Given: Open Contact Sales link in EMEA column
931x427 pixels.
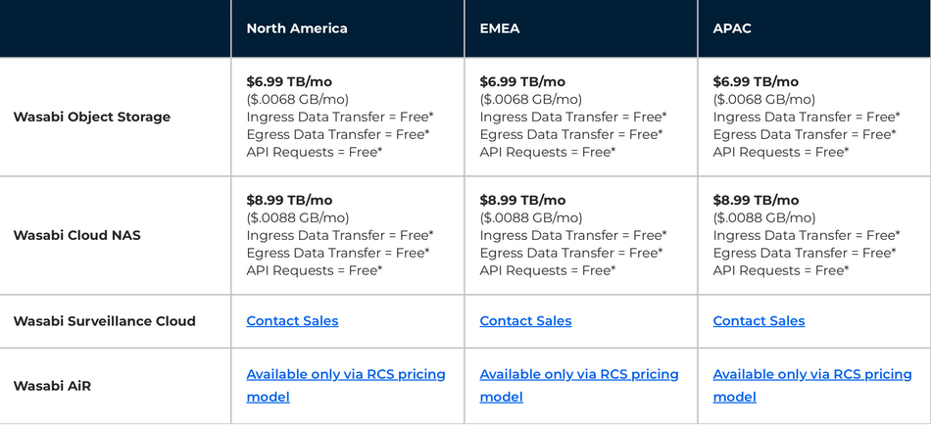Looking at the screenshot, I should (x=525, y=321).
